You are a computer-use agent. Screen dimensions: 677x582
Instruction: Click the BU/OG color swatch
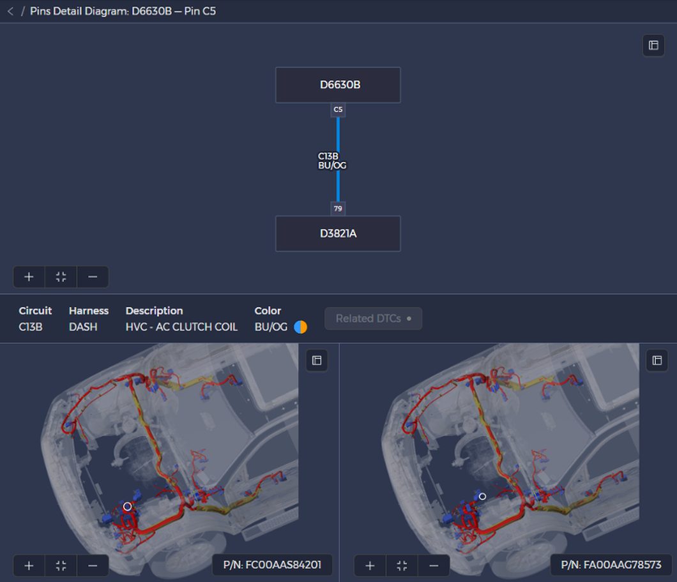pyautogui.click(x=301, y=327)
